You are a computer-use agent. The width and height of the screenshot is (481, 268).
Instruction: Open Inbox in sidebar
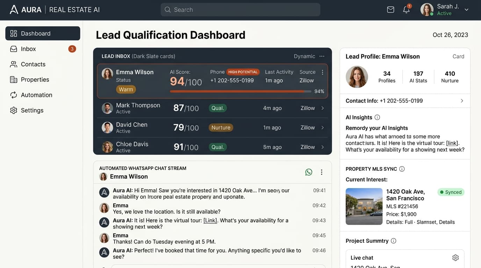43,49
